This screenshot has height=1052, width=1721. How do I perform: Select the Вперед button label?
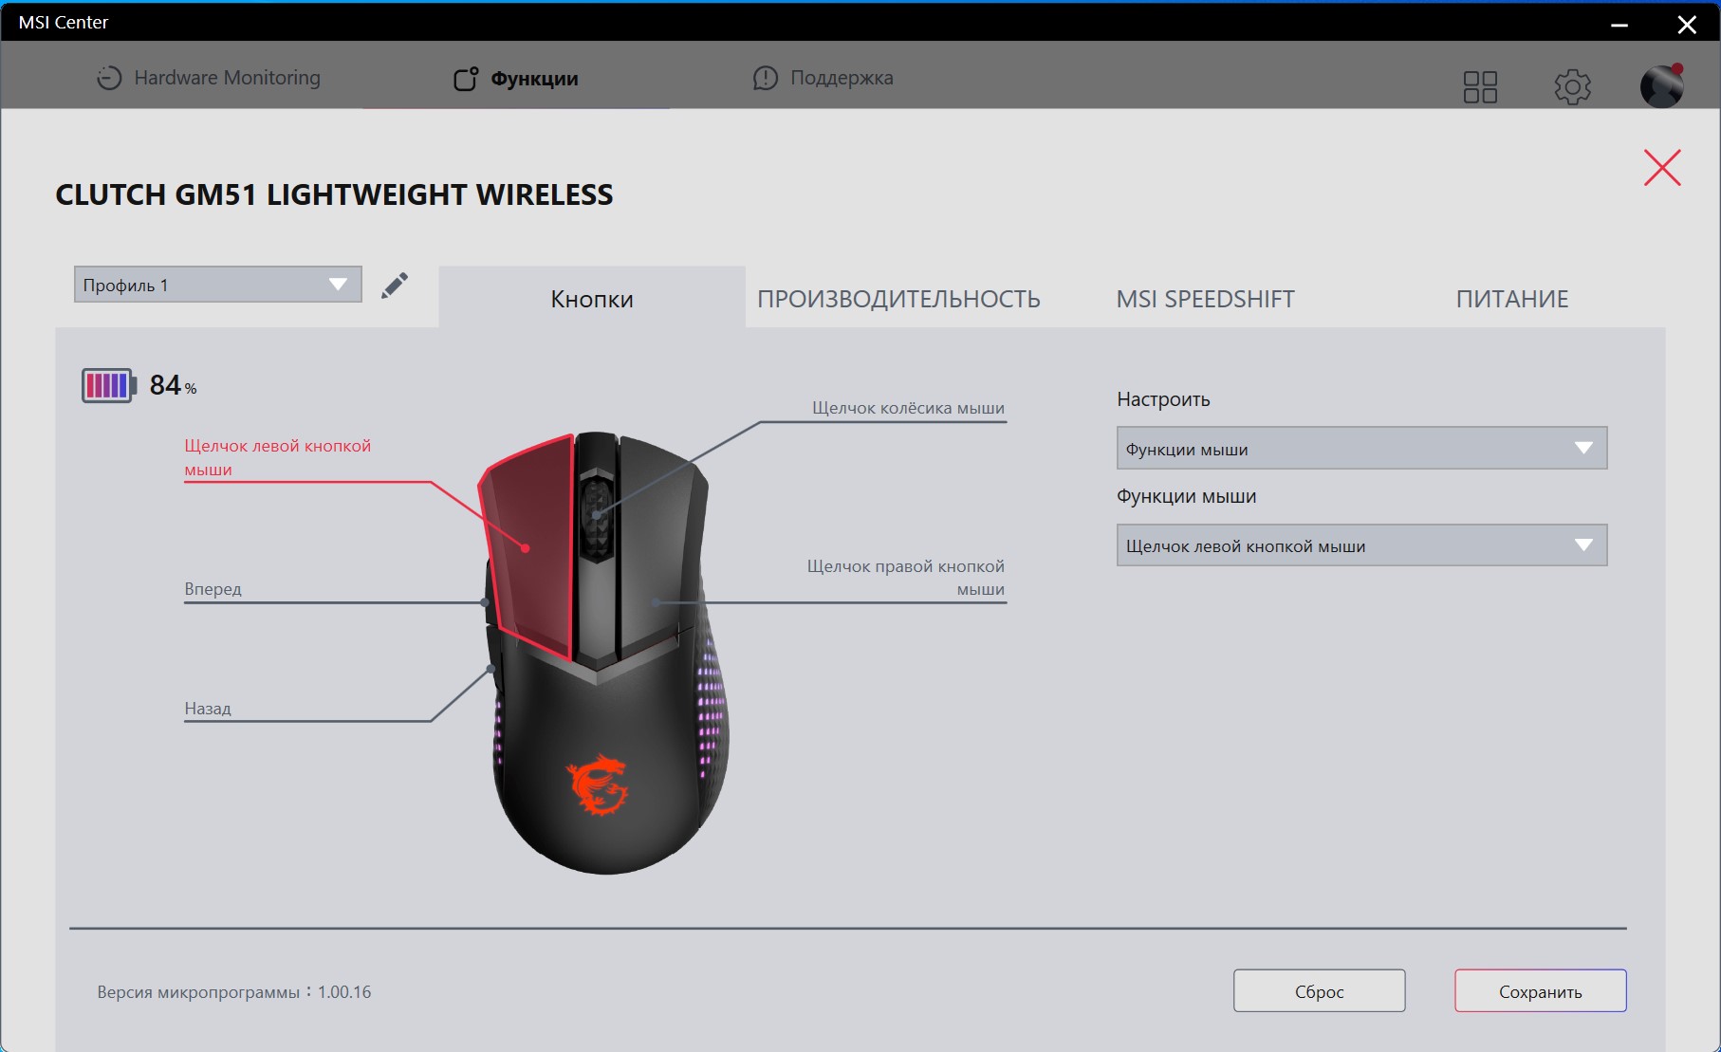[x=213, y=589]
